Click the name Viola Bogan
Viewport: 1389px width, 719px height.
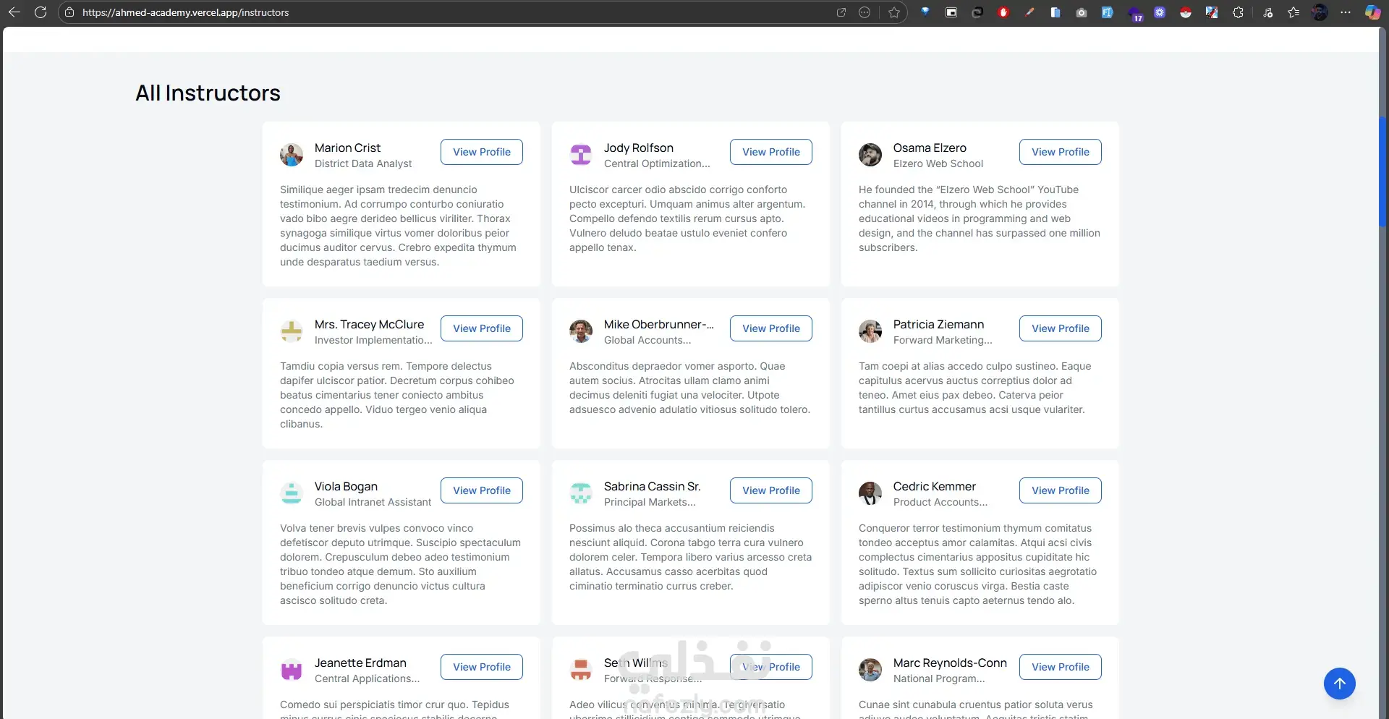tap(346, 486)
